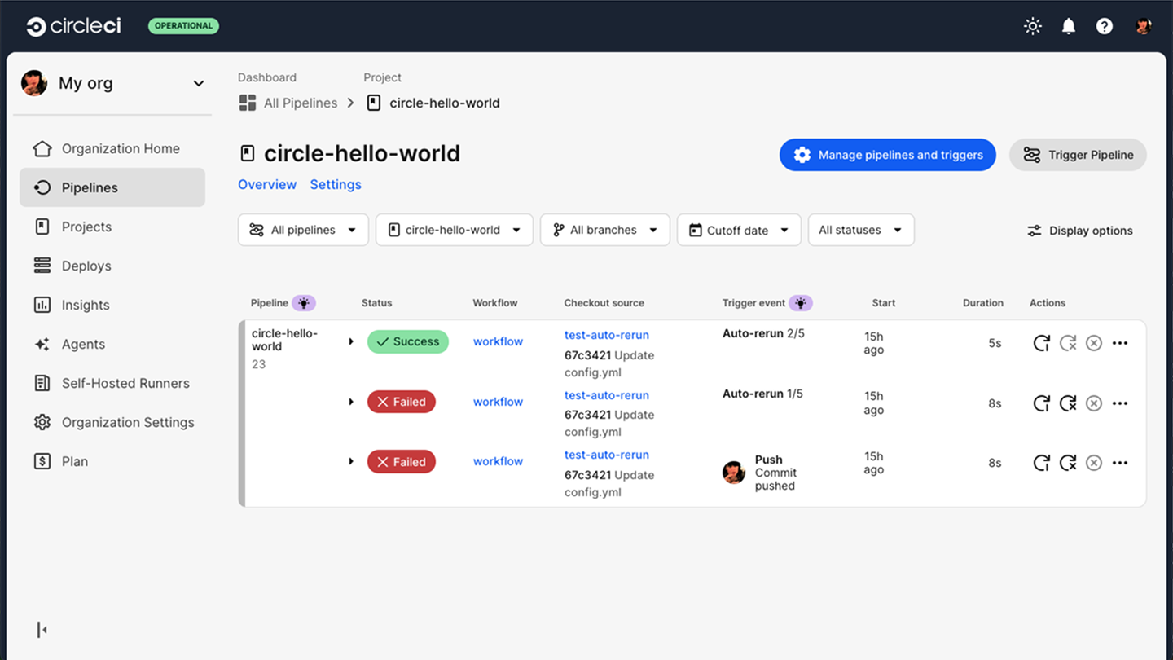1173x660 pixels.
Task: Click the lightbulb hint beside Trigger event
Action: [x=801, y=303]
